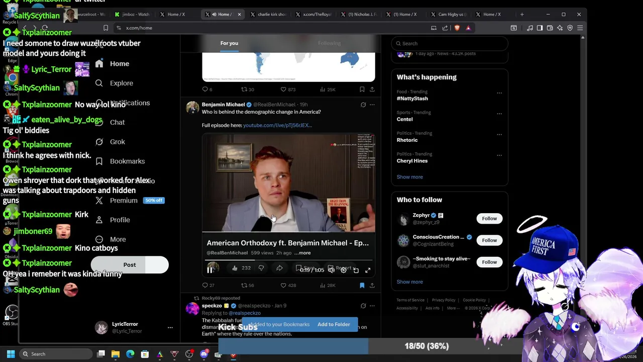
Task: Open the youtube.com/live link
Action: [277, 125]
